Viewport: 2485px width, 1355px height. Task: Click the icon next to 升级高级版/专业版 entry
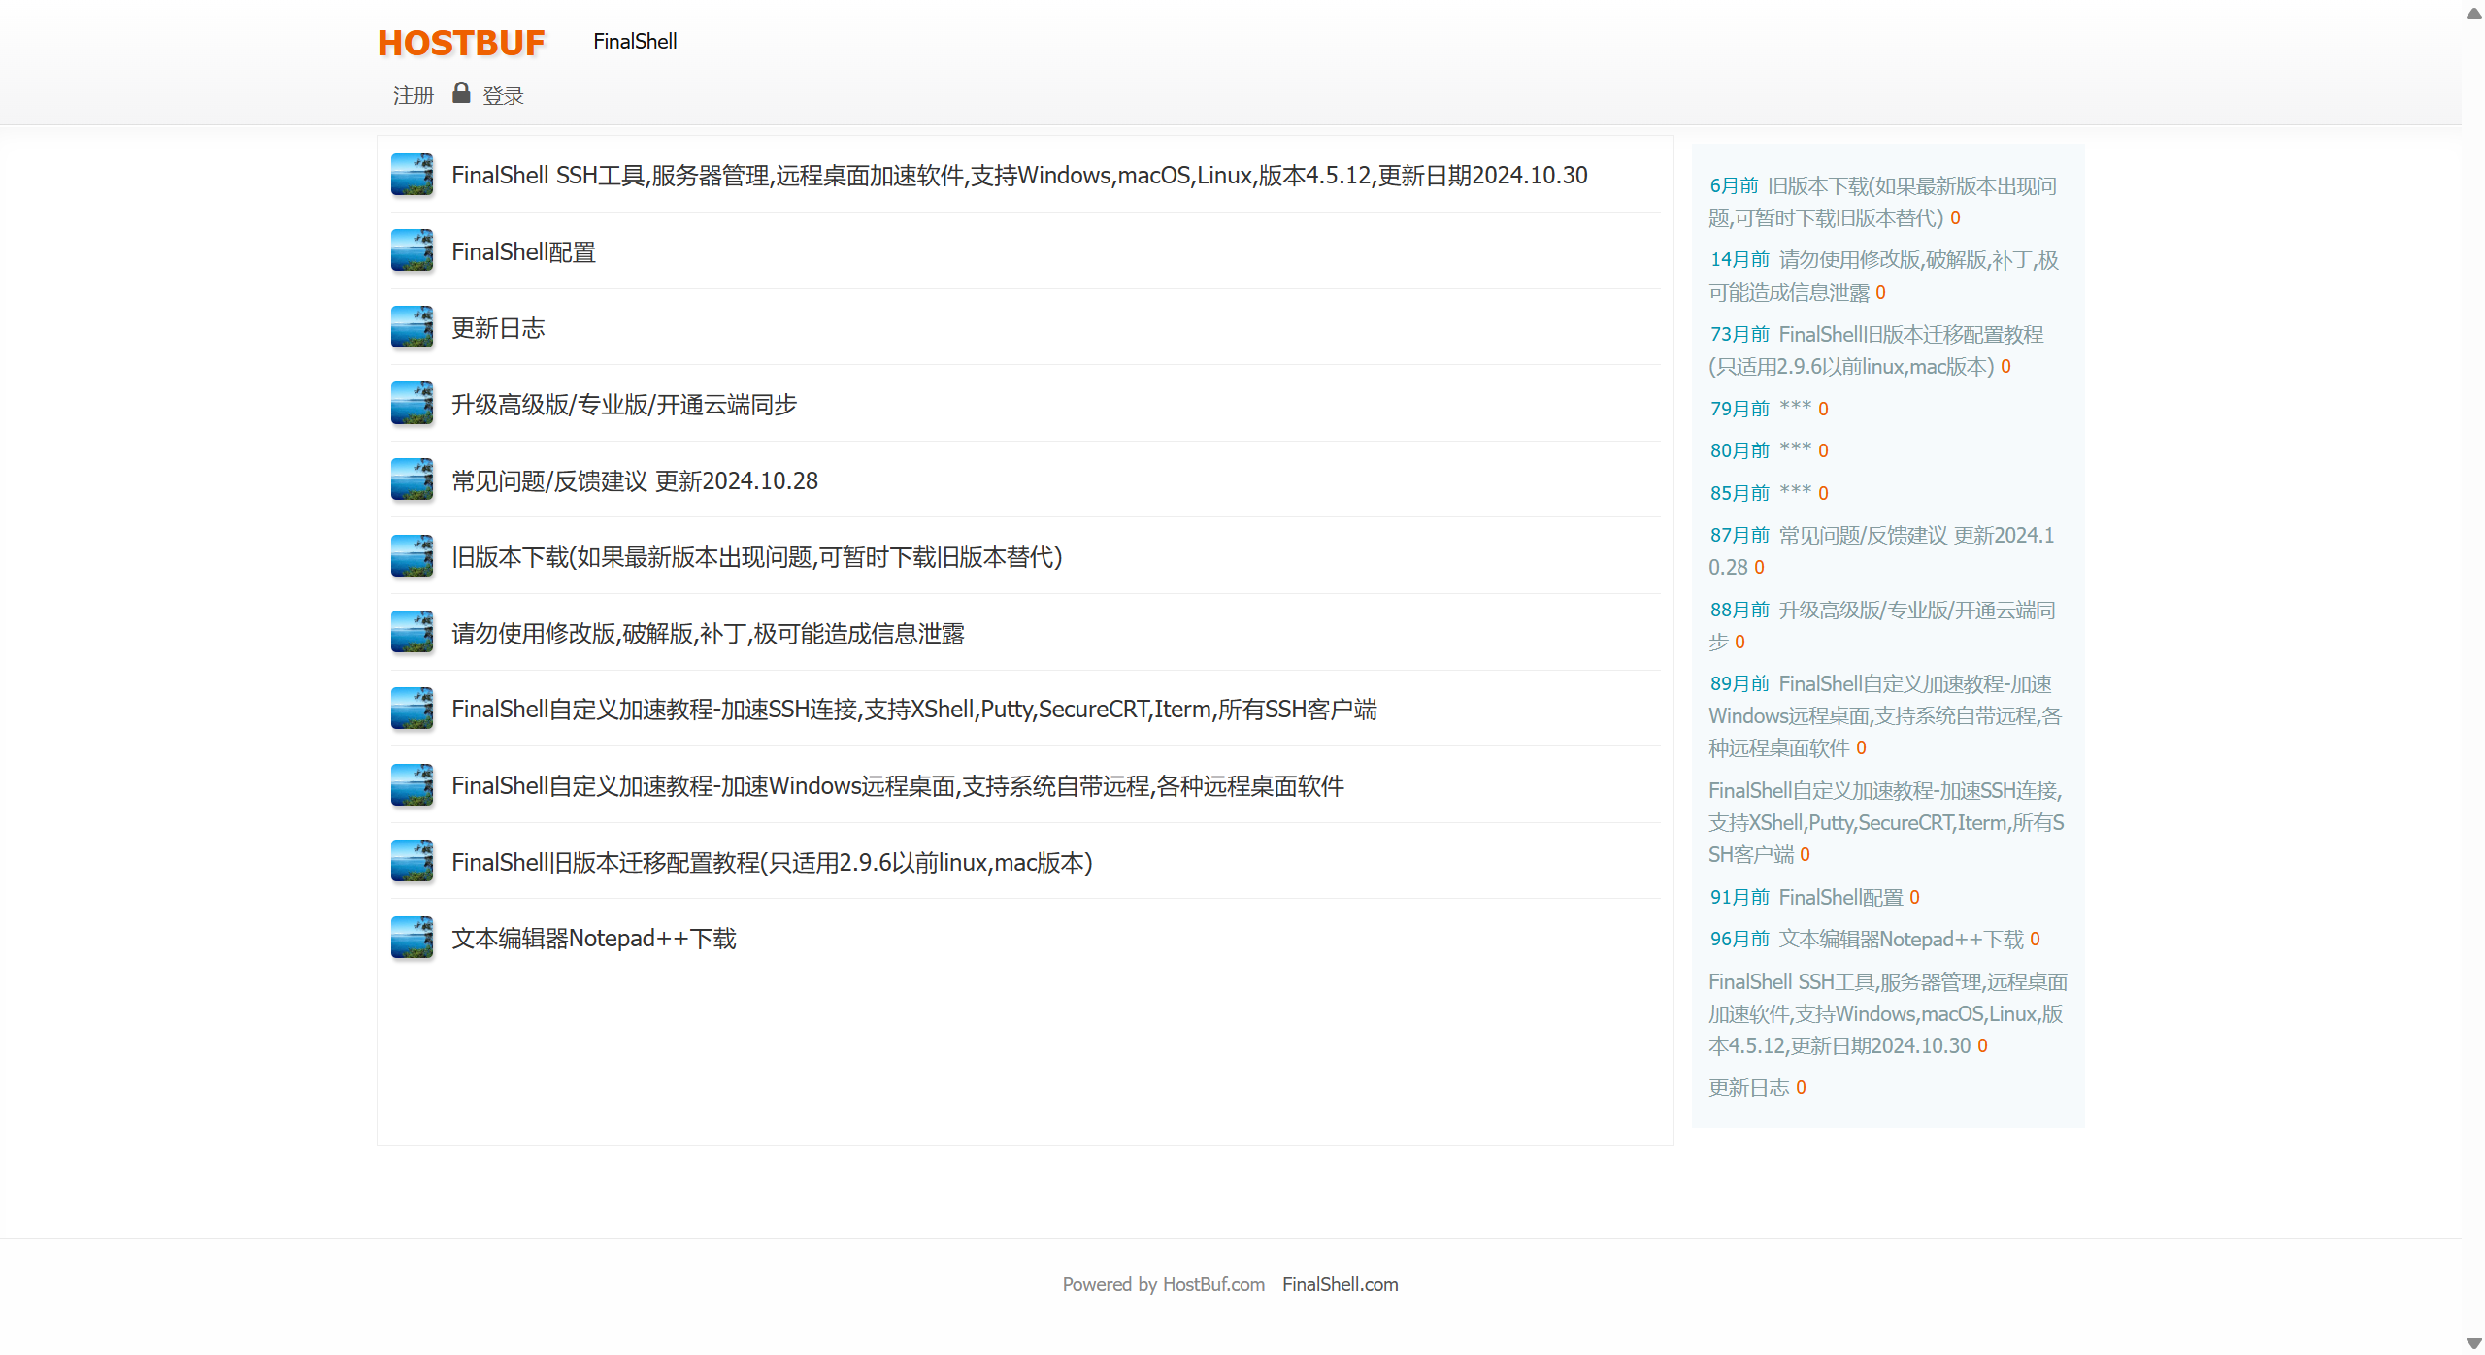click(x=412, y=404)
